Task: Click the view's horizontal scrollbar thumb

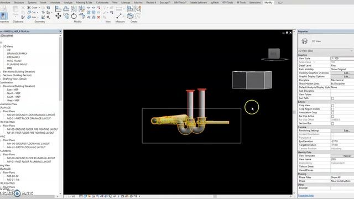Action: pyautogui.click(x=215, y=197)
